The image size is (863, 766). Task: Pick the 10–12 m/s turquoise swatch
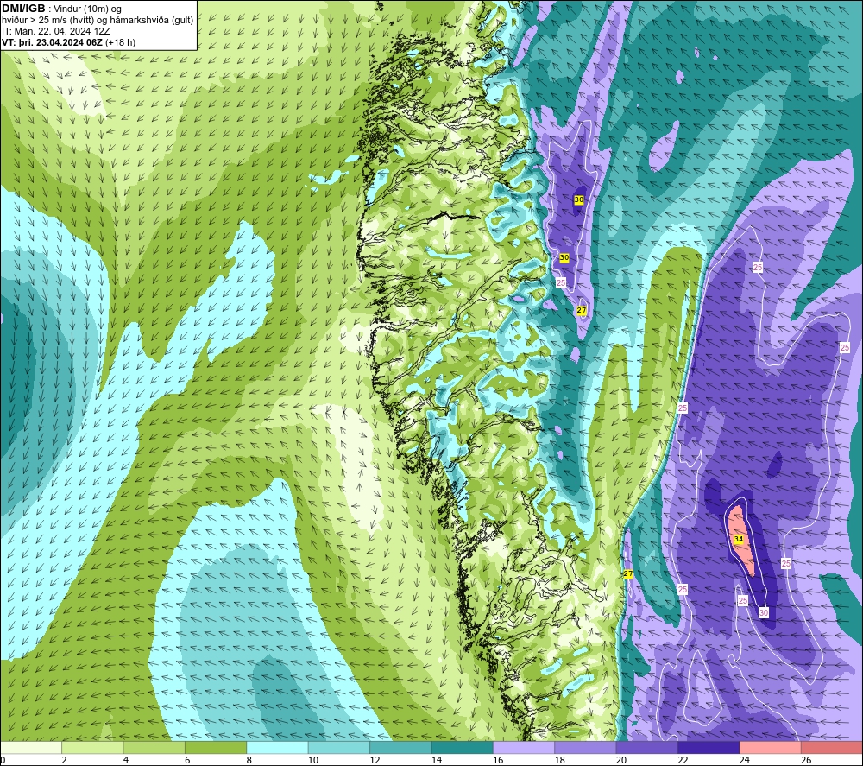pyautogui.click(x=339, y=747)
